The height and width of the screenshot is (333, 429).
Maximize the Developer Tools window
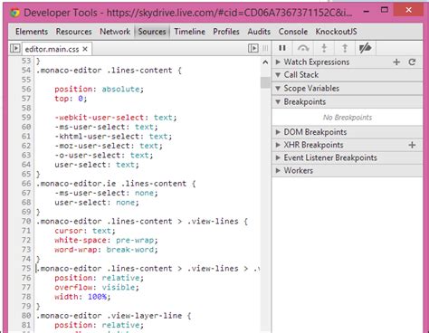click(x=385, y=10)
